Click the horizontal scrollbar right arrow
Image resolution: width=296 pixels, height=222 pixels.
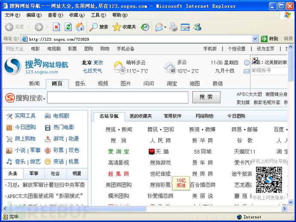coord(284,208)
